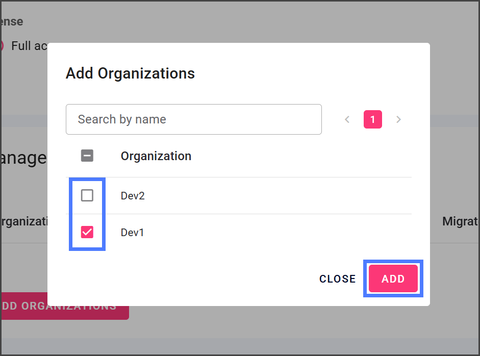Image resolution: width=480 pixels, height=356 pixels.
Task: Check the Dev2 organization checkbox
Action: click(x=87, y=195)
